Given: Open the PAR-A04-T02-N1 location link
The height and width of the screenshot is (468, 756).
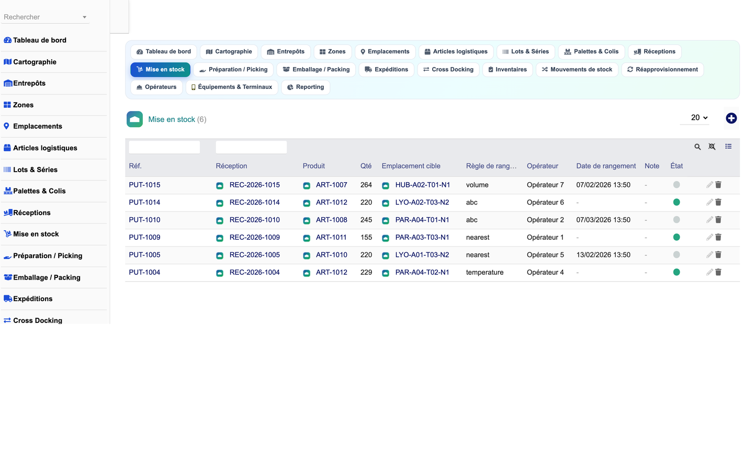Looking at the screenshot, I should pos(422,272).
